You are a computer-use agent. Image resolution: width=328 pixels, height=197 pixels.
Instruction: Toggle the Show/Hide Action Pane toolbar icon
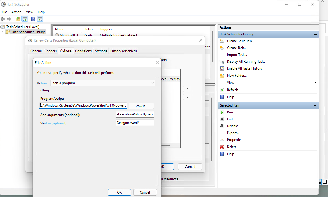coord(40,19)
